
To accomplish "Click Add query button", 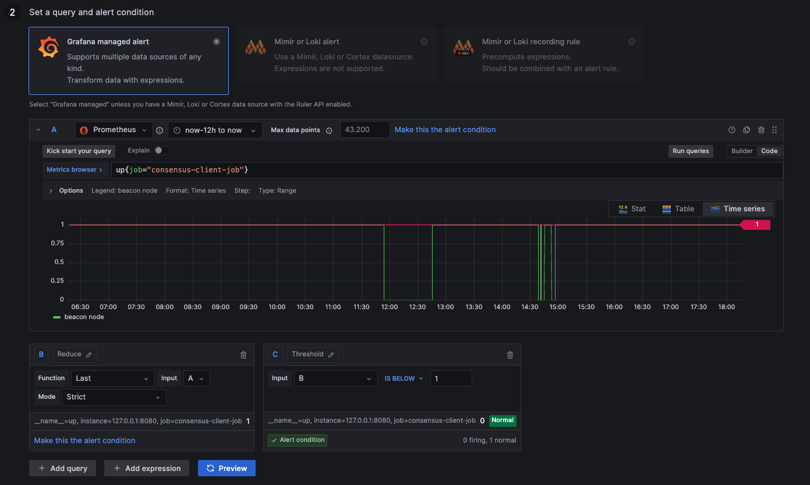I will coord(63,468).
